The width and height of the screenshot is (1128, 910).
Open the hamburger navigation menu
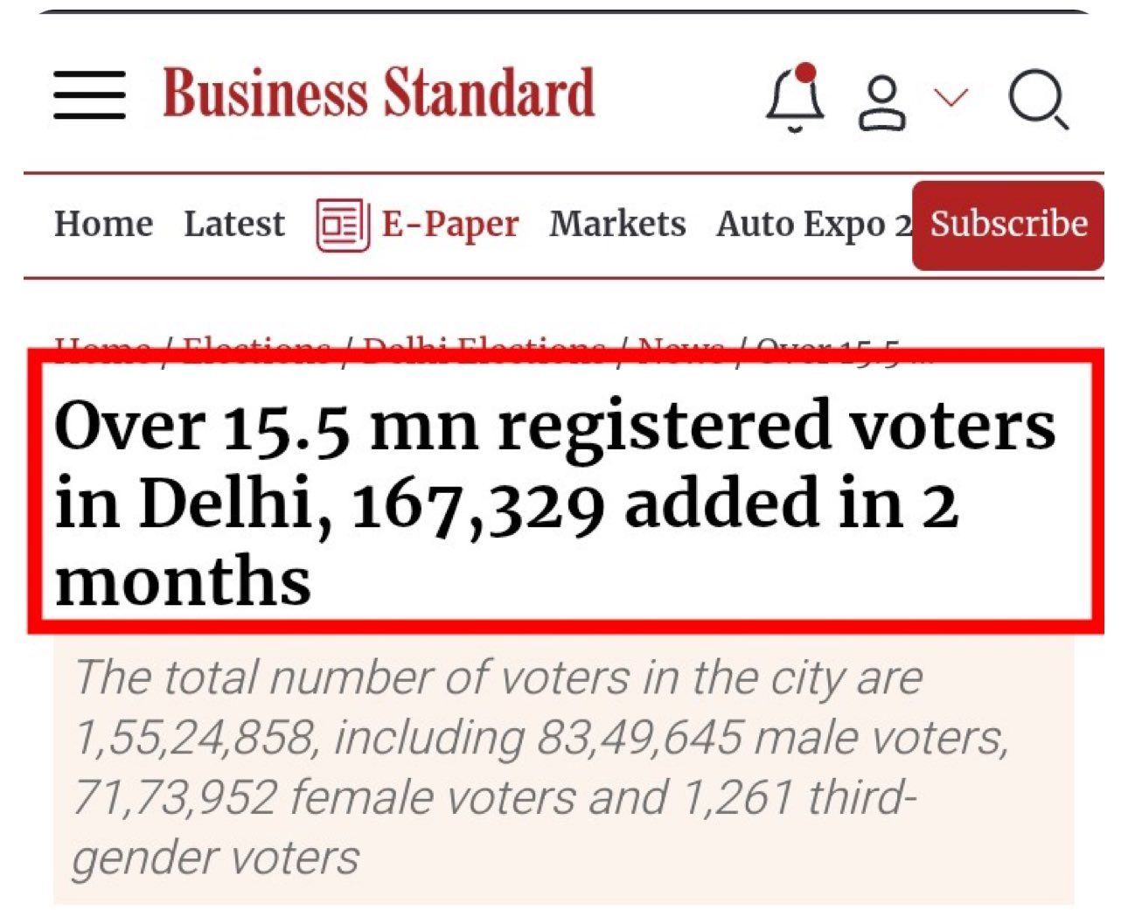pyautogui.click(x=89, y=94)
